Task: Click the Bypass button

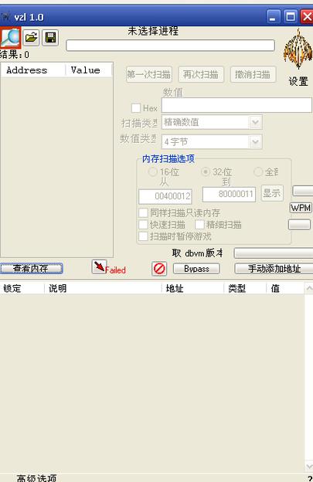Action: pos(196,269)
